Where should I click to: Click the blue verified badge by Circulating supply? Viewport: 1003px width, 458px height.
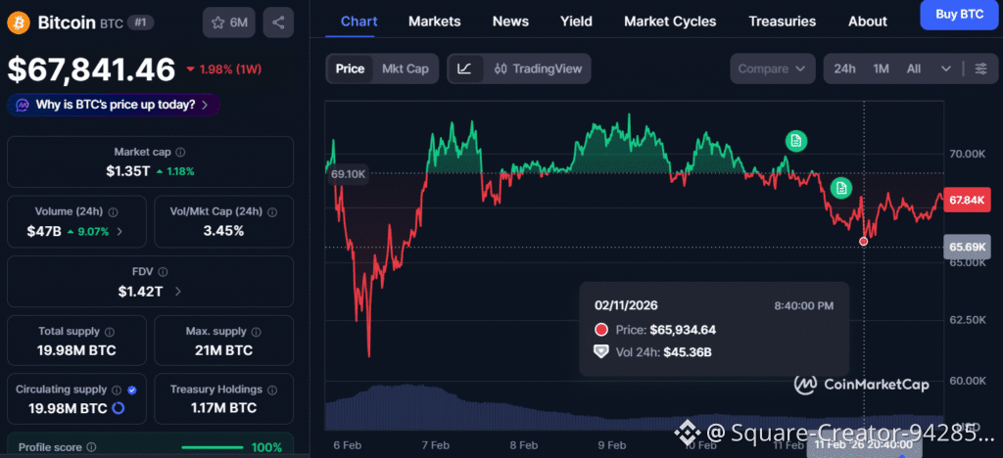[x=132, y=389]
